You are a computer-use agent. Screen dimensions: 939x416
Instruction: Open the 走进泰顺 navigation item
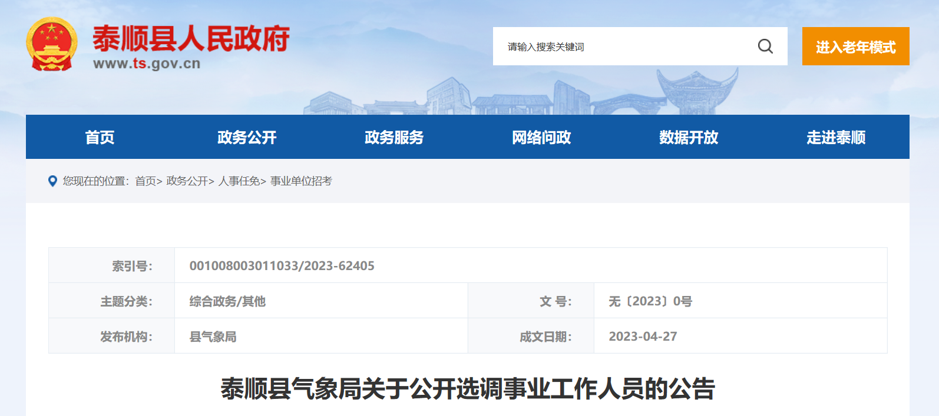click(x=836, y=137)
